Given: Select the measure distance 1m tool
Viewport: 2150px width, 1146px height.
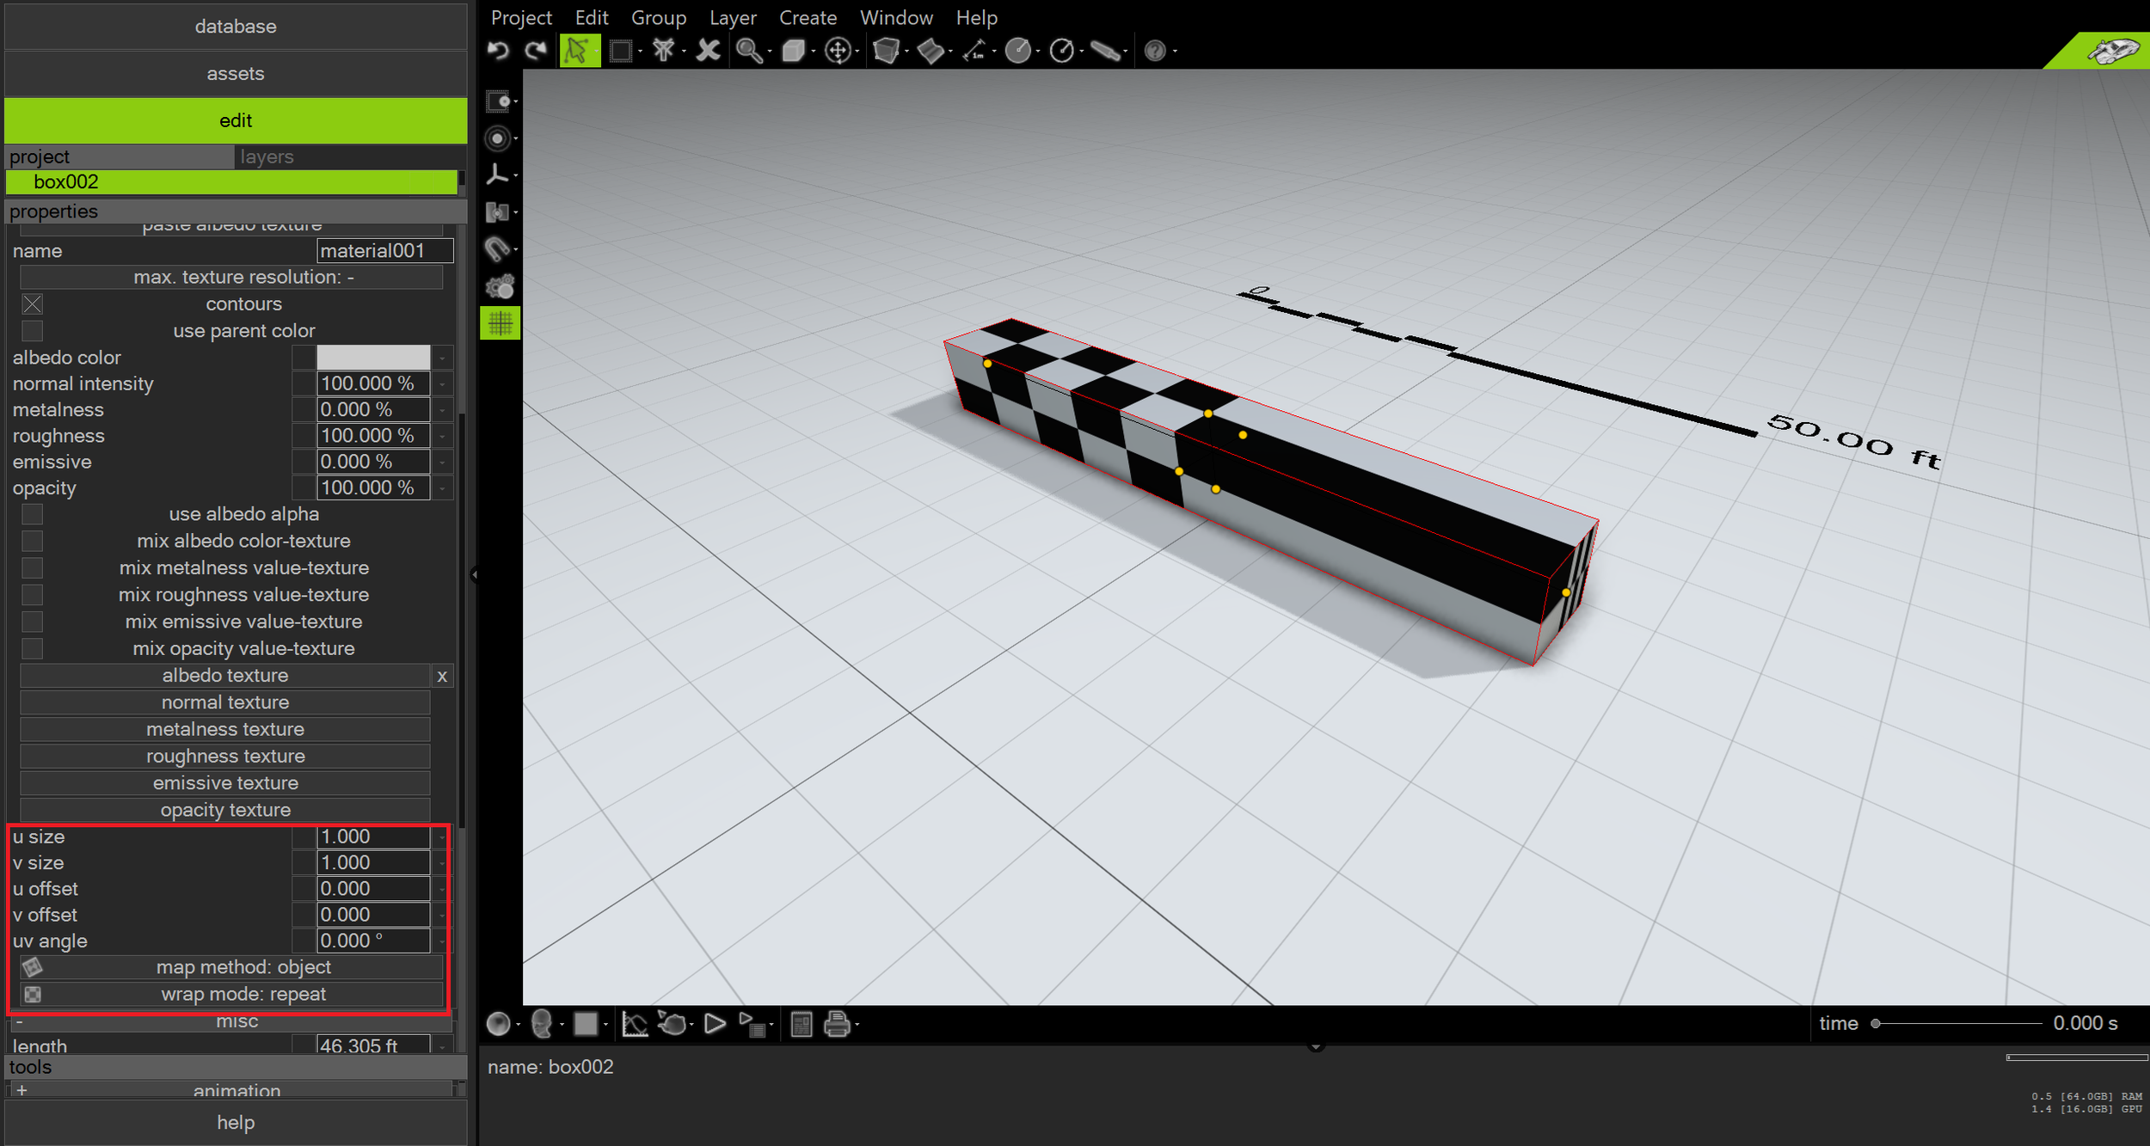Looking at the screenshot, I should 974,51.
